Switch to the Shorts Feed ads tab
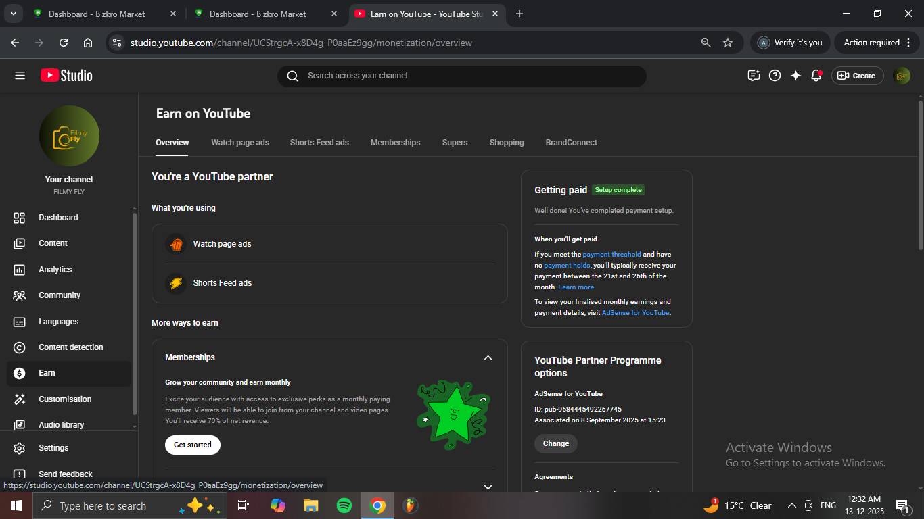 [319, 143]
